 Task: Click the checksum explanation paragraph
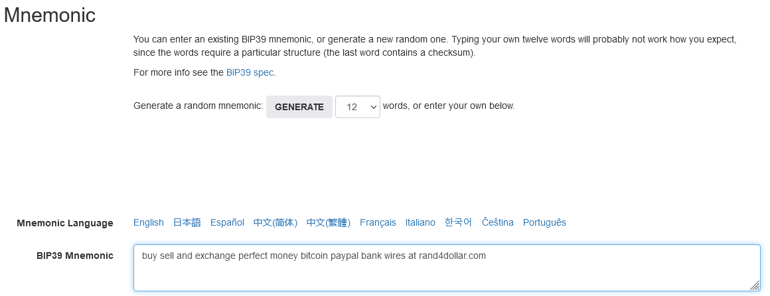pos(435,46)
